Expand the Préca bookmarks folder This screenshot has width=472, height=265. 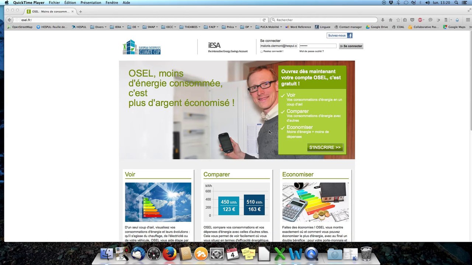tap(229, 27)
